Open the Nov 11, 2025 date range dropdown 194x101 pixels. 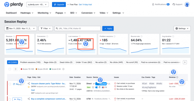[x=20, y=28]
